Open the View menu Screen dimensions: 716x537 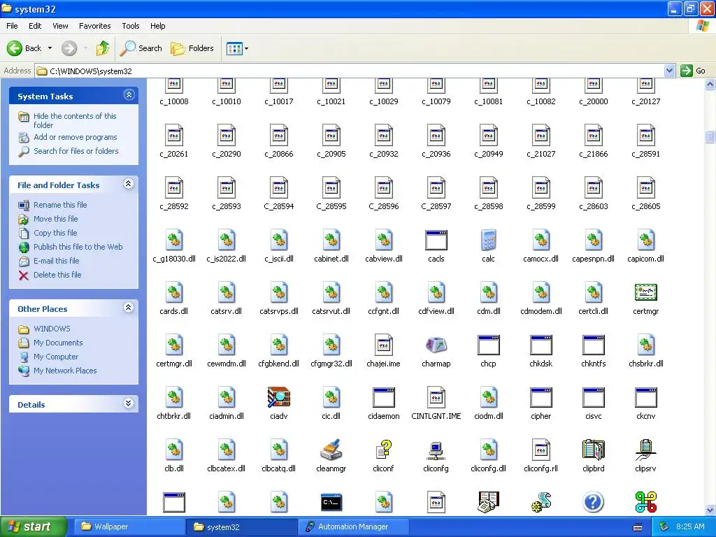coord(60,26)
